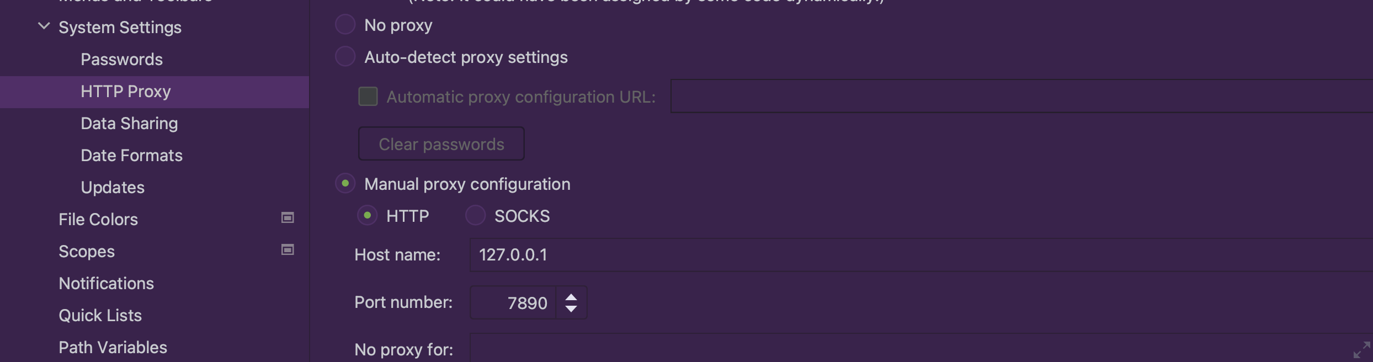
Task: Open the Passwords settings page
Action: [x=121, y=60]
